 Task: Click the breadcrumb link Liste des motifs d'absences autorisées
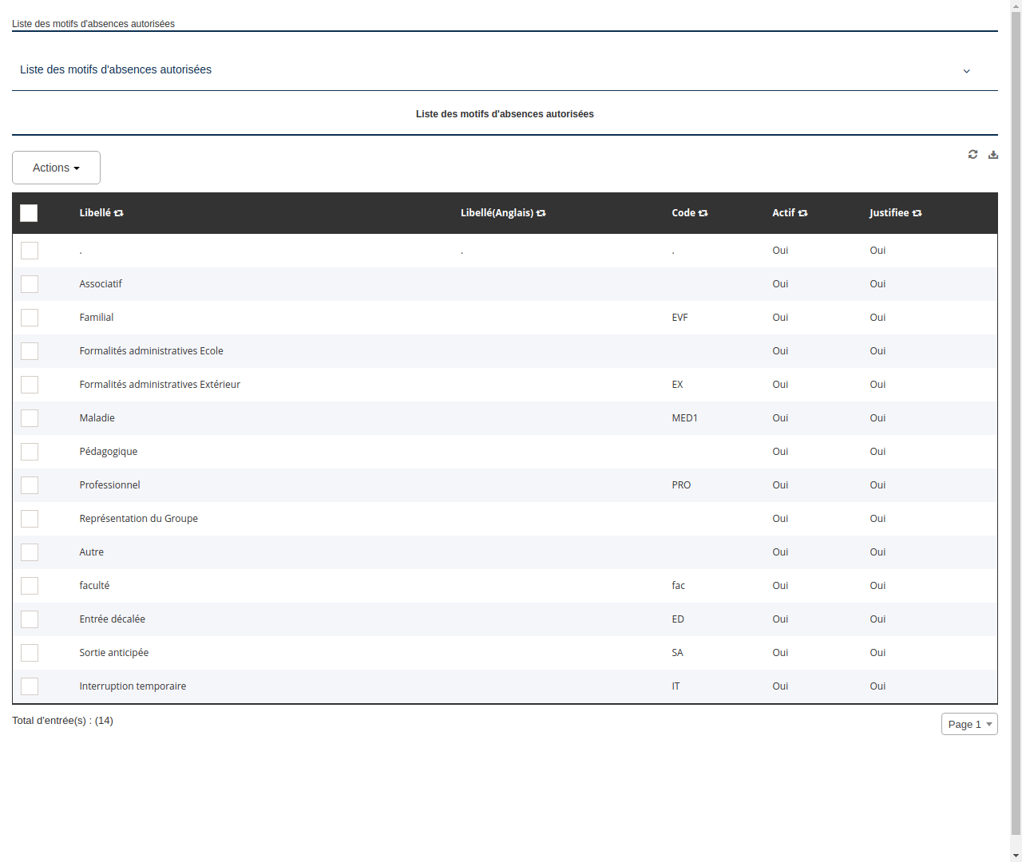click(x=93, y=23)
